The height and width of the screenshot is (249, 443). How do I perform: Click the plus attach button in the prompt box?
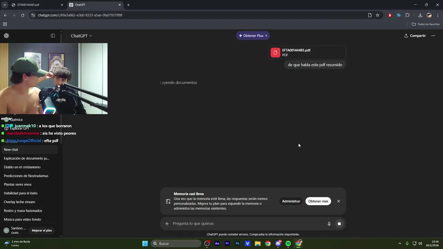coord(167,224)
